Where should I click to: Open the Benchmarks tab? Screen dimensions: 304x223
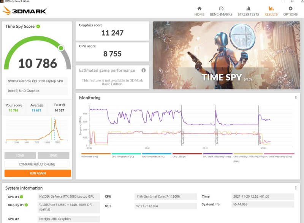221,11
